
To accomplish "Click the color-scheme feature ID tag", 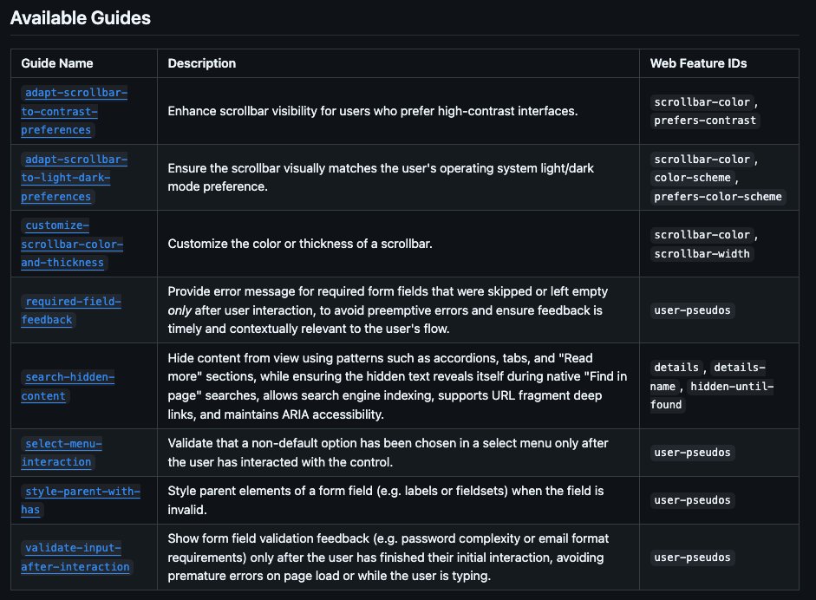I will tap(692, 178).
